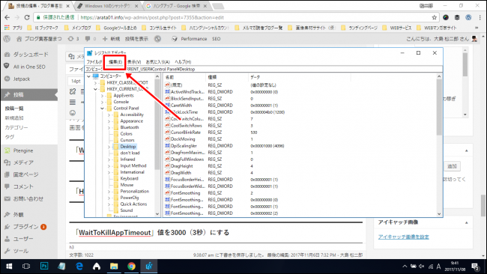Expand the AppEvents key
The width and height of the screenshot is (487, 274).
click(102, 96)
